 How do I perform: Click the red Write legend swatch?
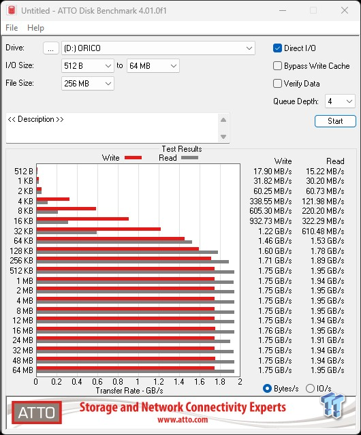coord(134,157)
